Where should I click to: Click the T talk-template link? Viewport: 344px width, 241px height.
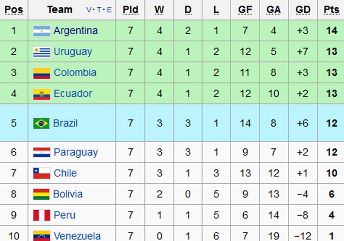coord(99,10)
